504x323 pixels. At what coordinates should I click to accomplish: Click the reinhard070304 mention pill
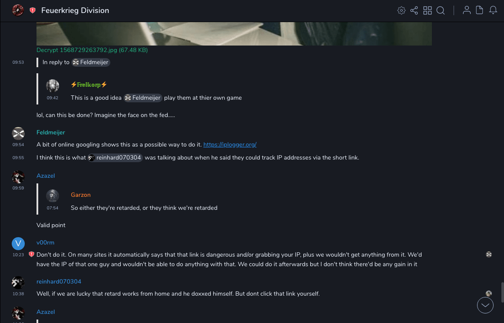point(116,158)
